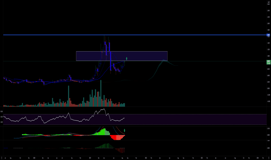Select the thick blue horizontal line

pos(135,35)
